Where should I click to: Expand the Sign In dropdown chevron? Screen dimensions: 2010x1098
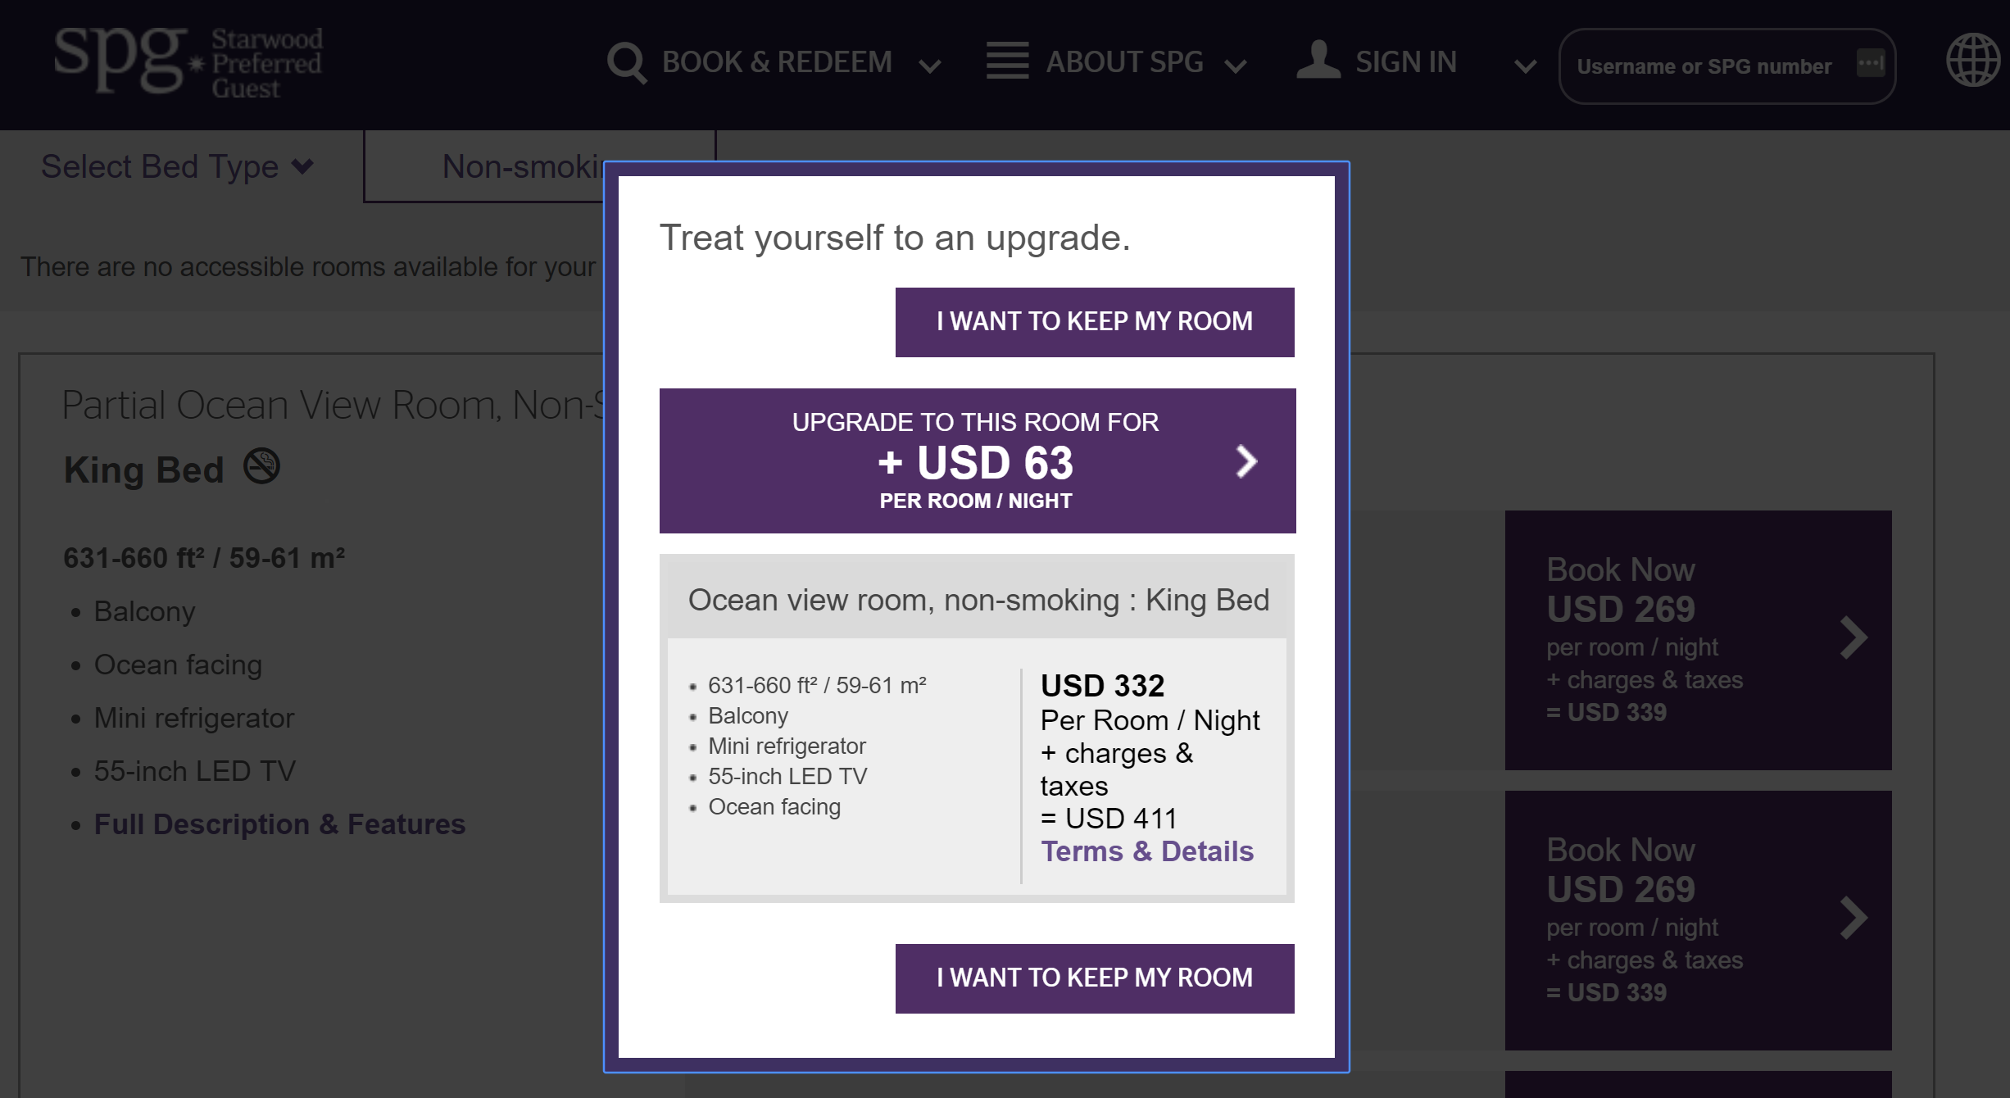click(x=1525, y=66)
